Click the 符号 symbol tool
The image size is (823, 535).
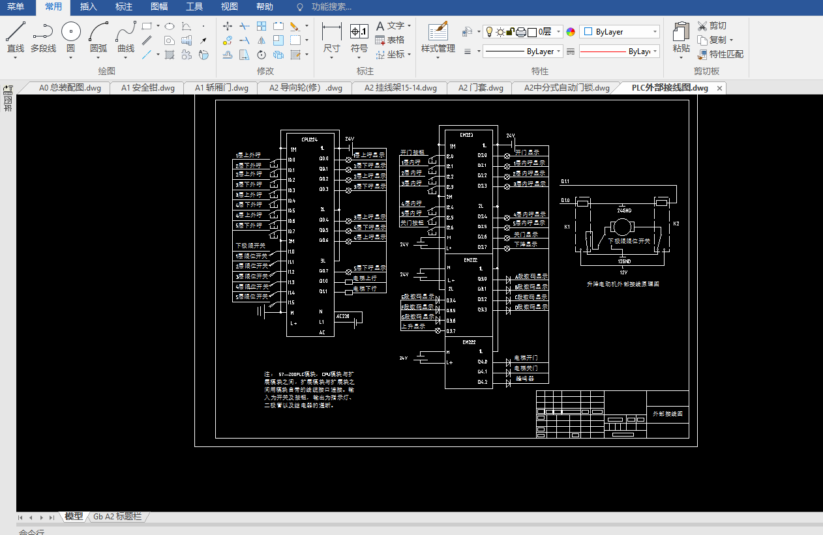pyautogui.click(x=359, y=38)
